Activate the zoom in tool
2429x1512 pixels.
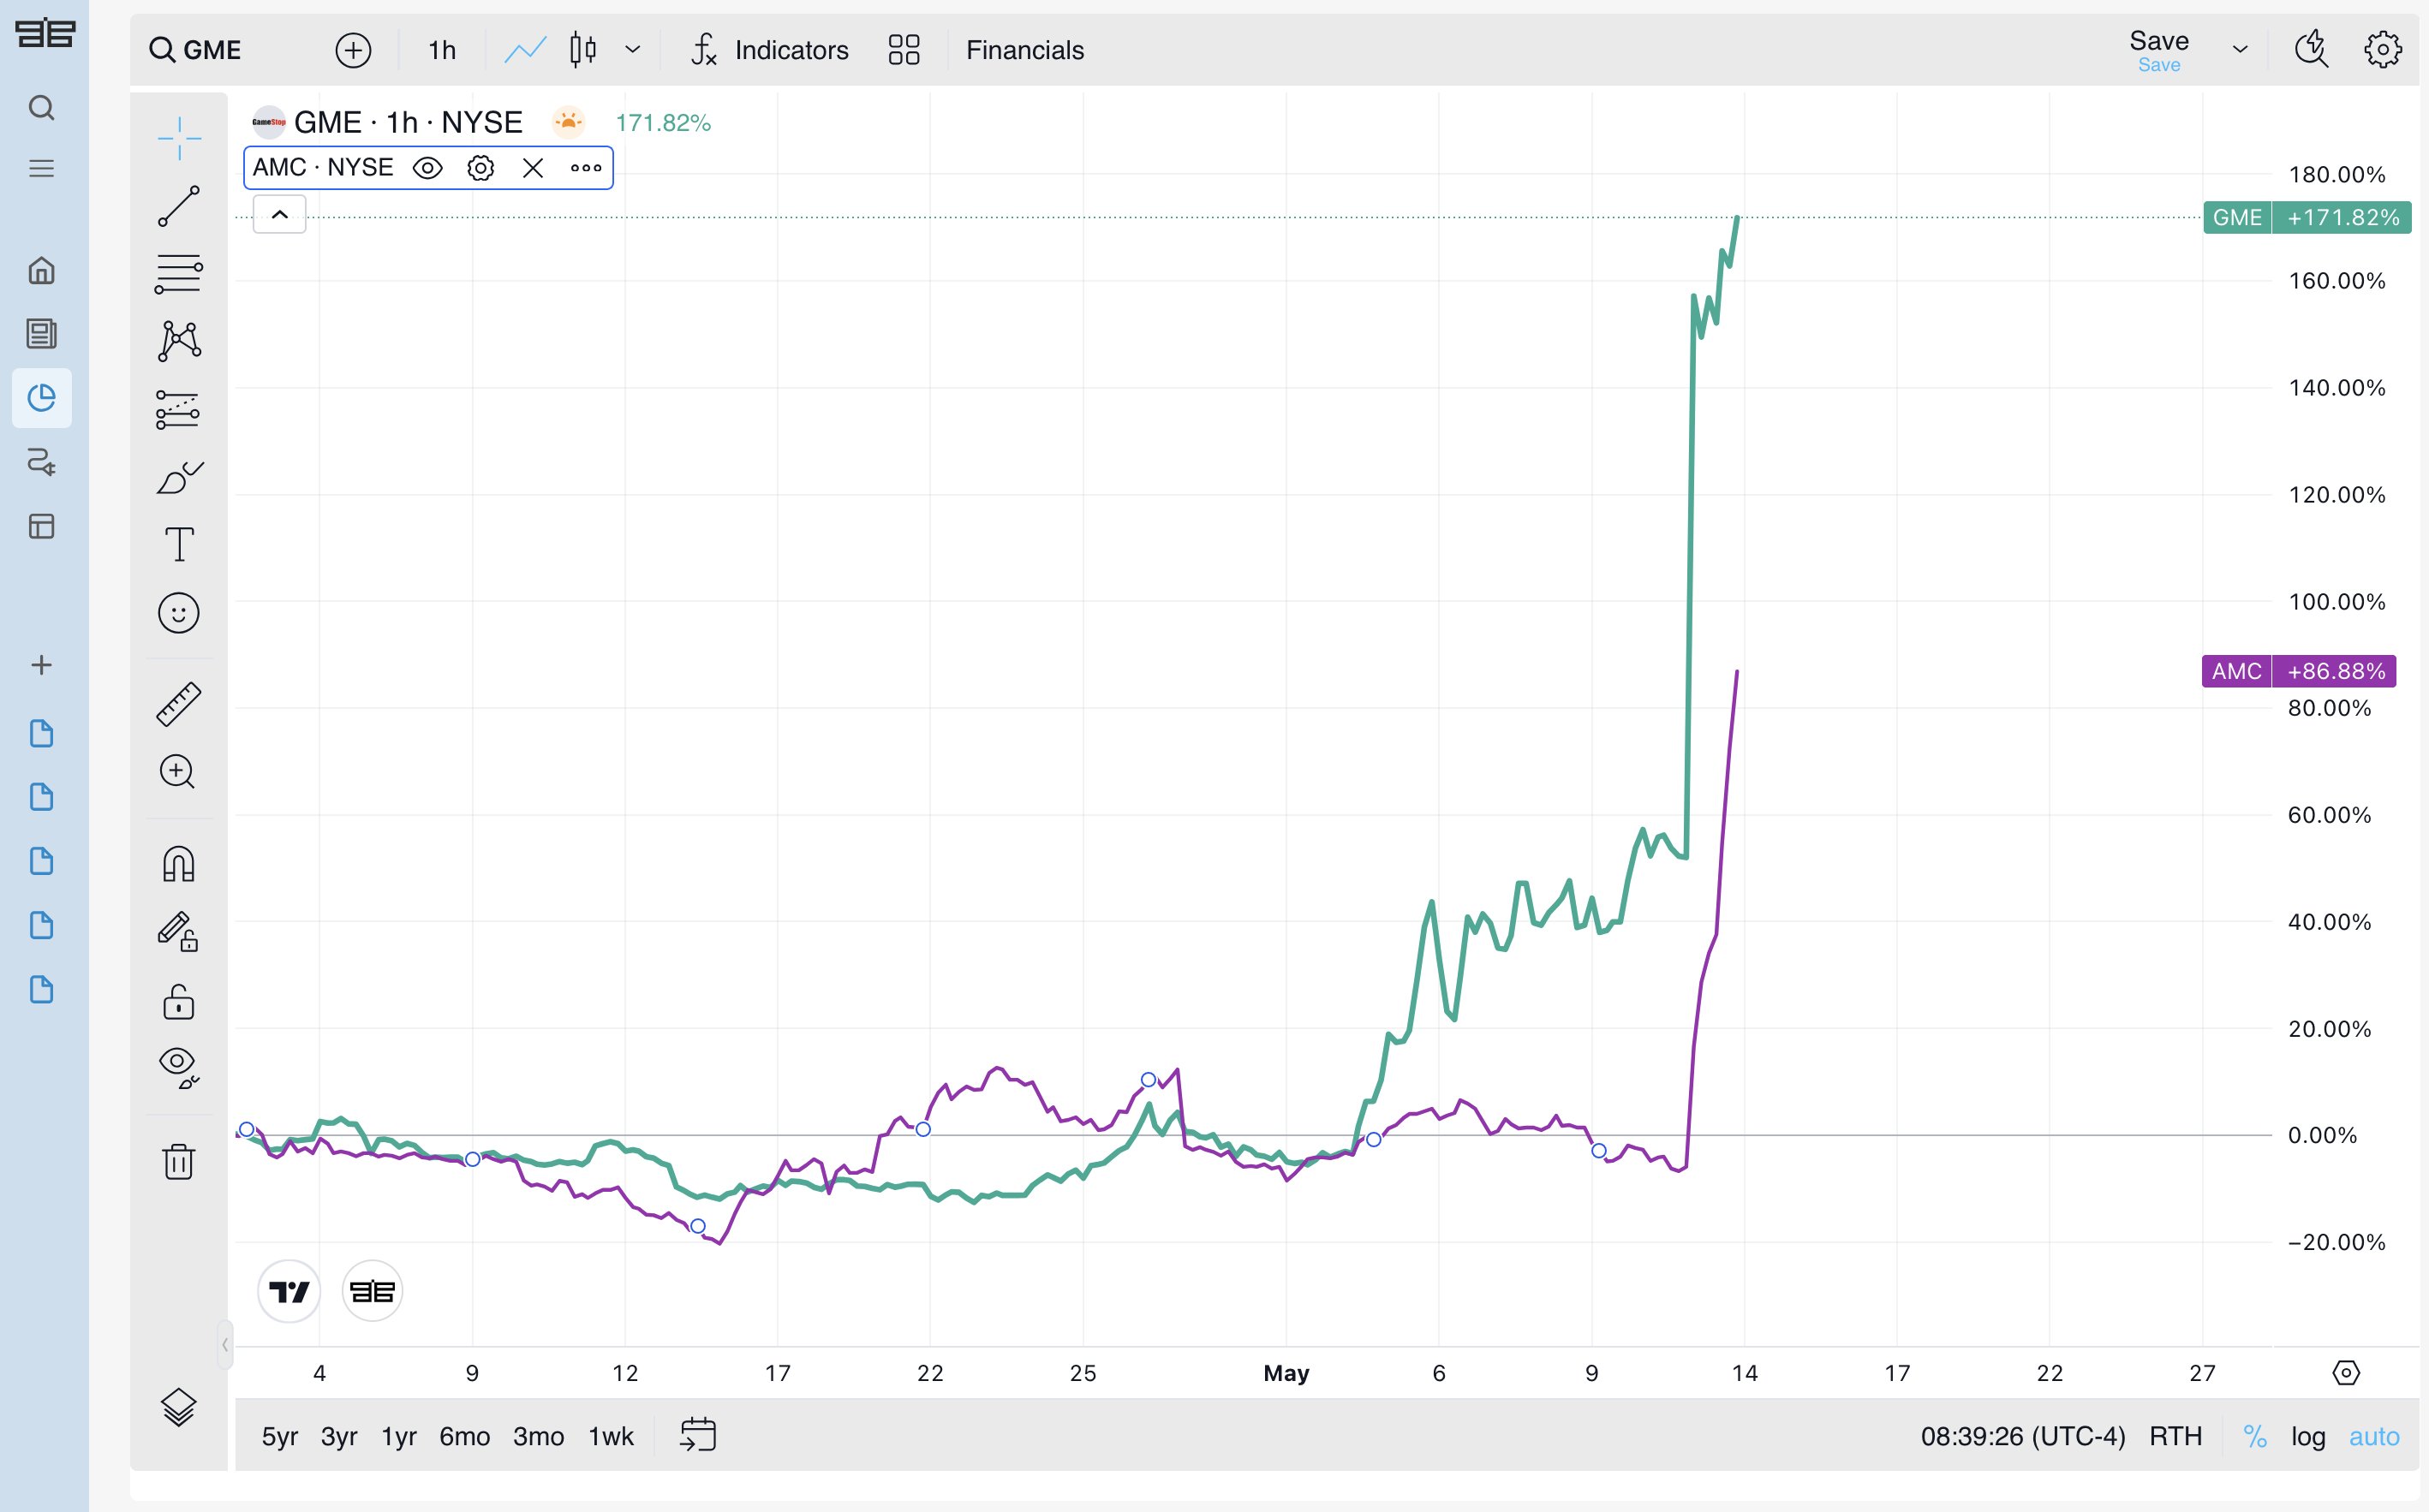pos(178,771)
